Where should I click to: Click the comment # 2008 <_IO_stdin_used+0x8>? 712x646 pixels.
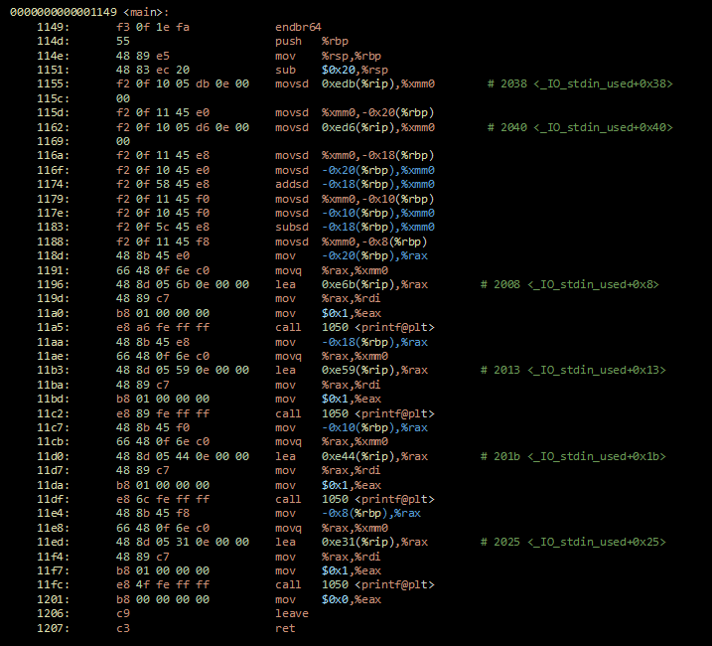pos(569,284)
